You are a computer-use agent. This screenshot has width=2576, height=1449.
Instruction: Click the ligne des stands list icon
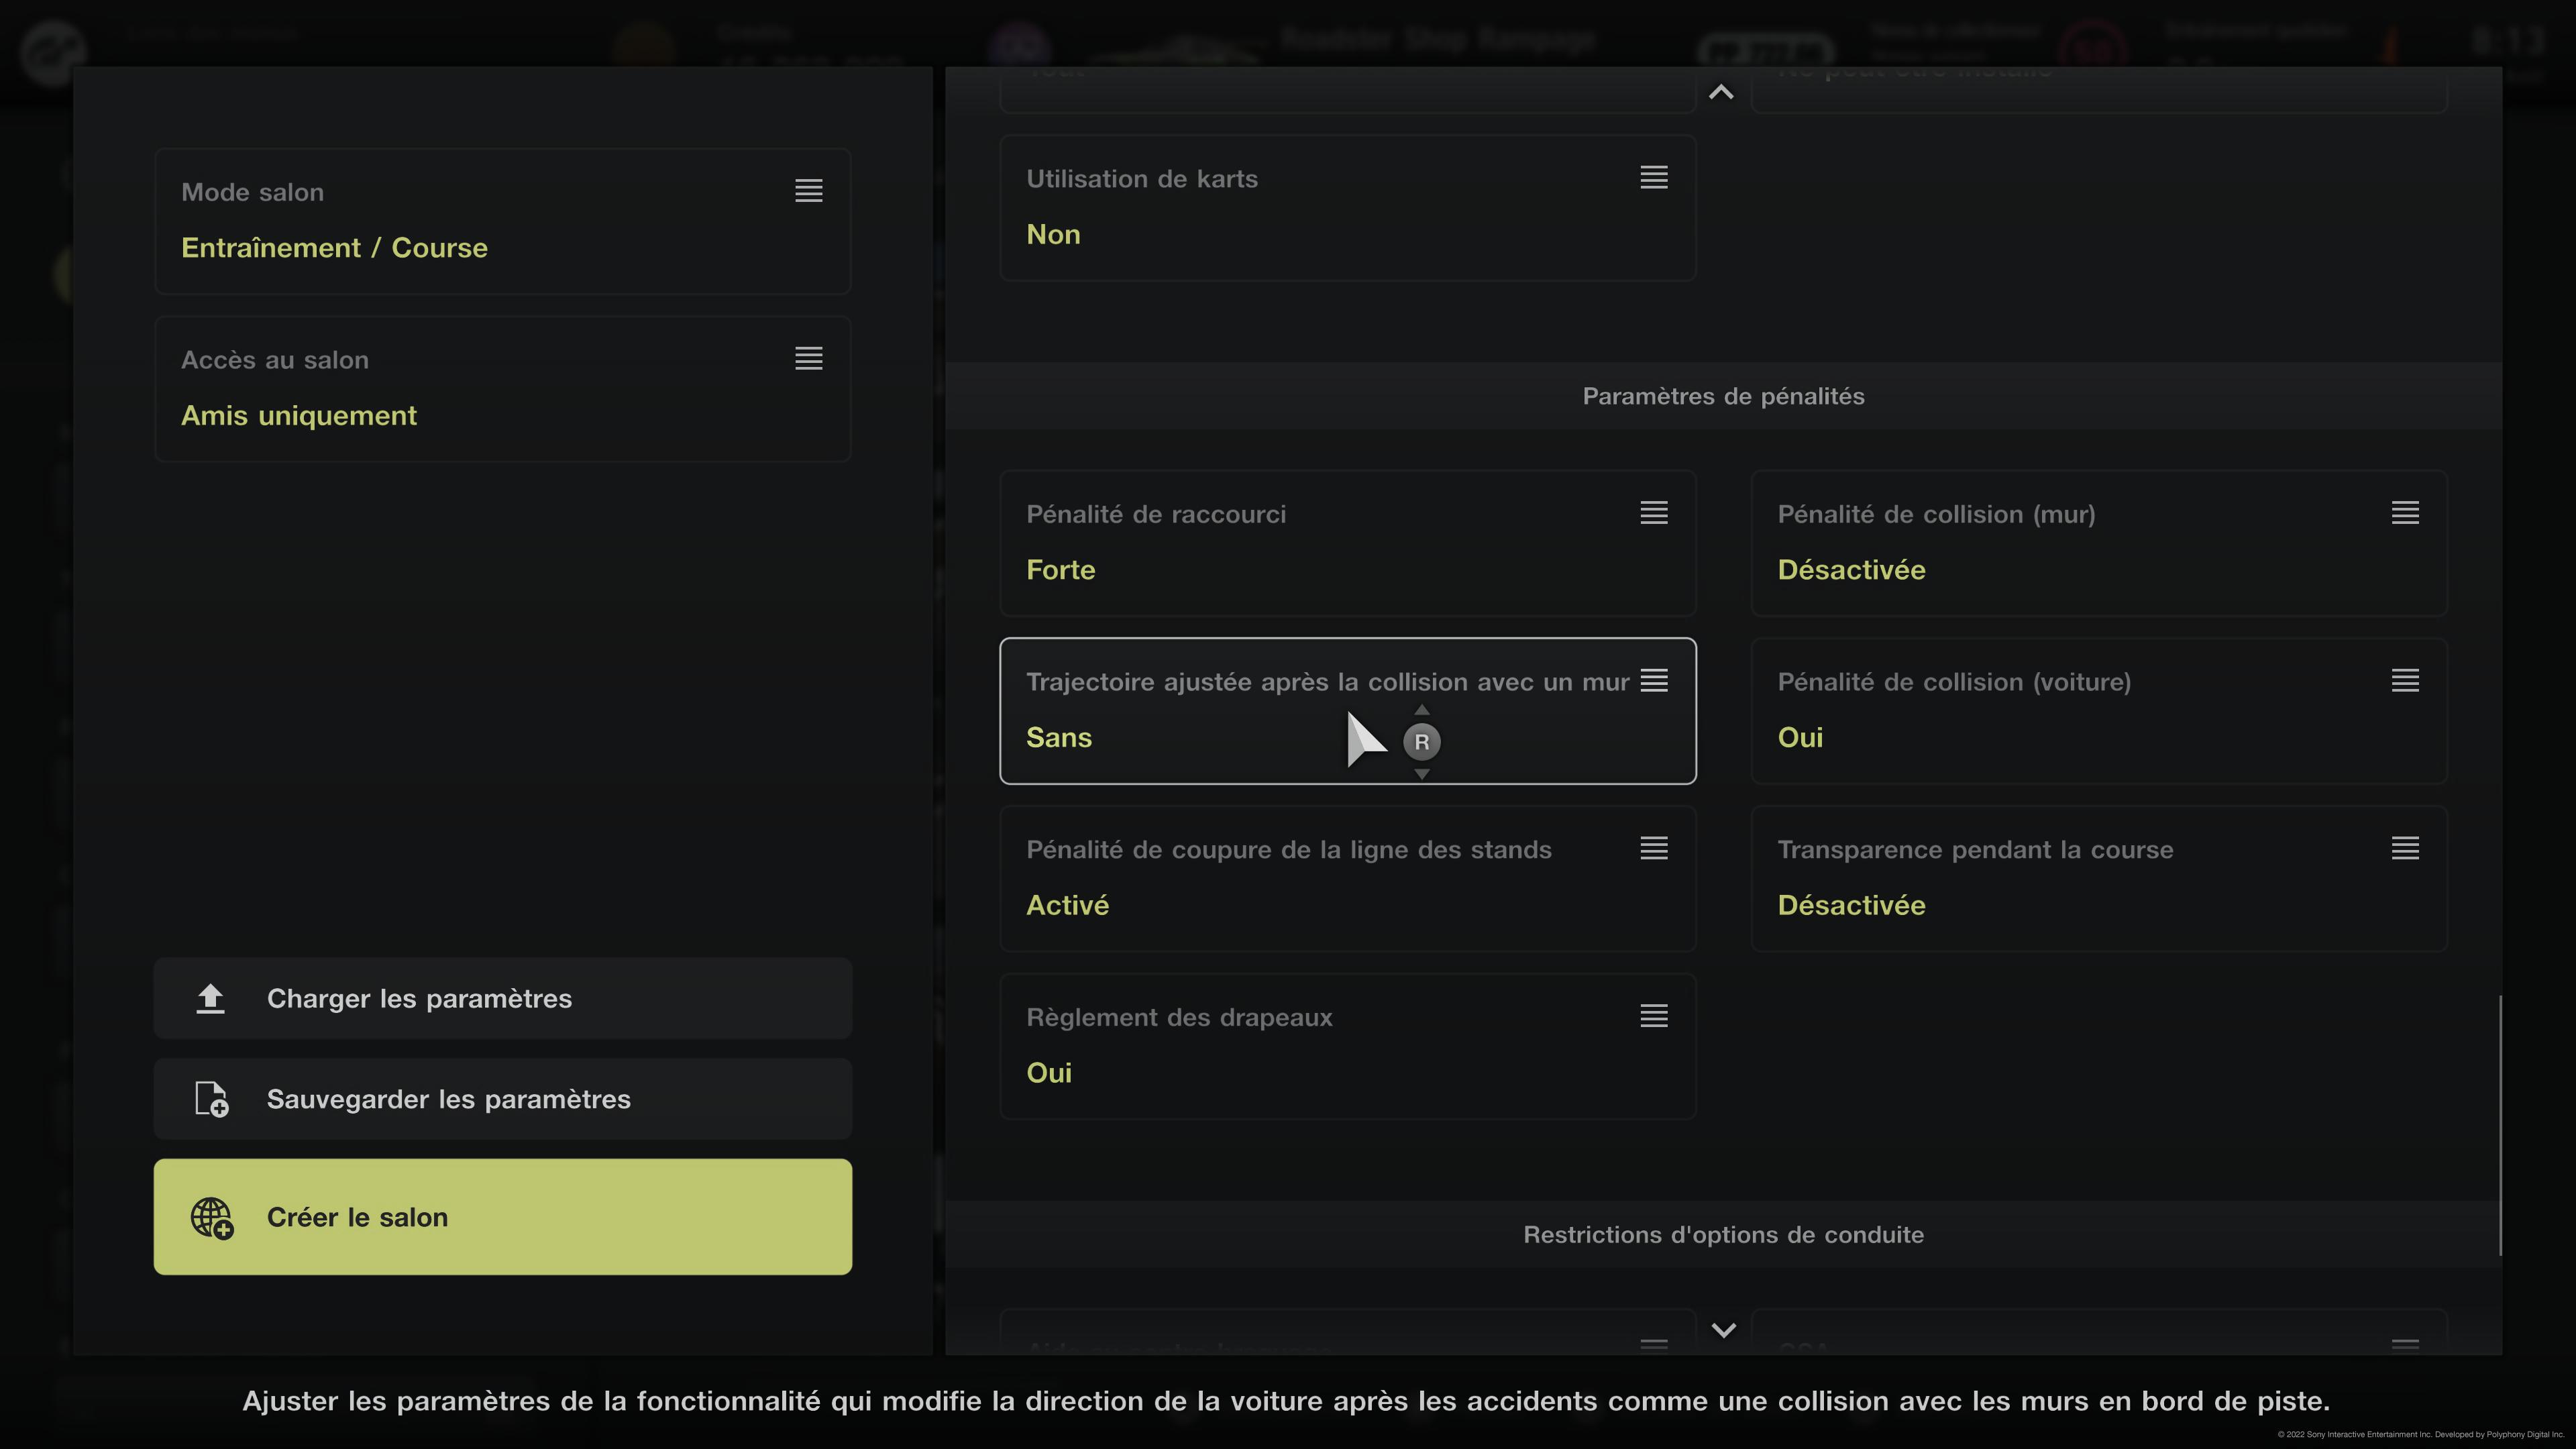pos(1653,849)
